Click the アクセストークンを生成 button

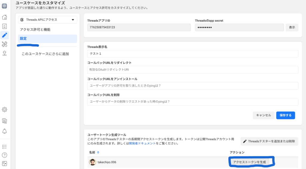249,162
